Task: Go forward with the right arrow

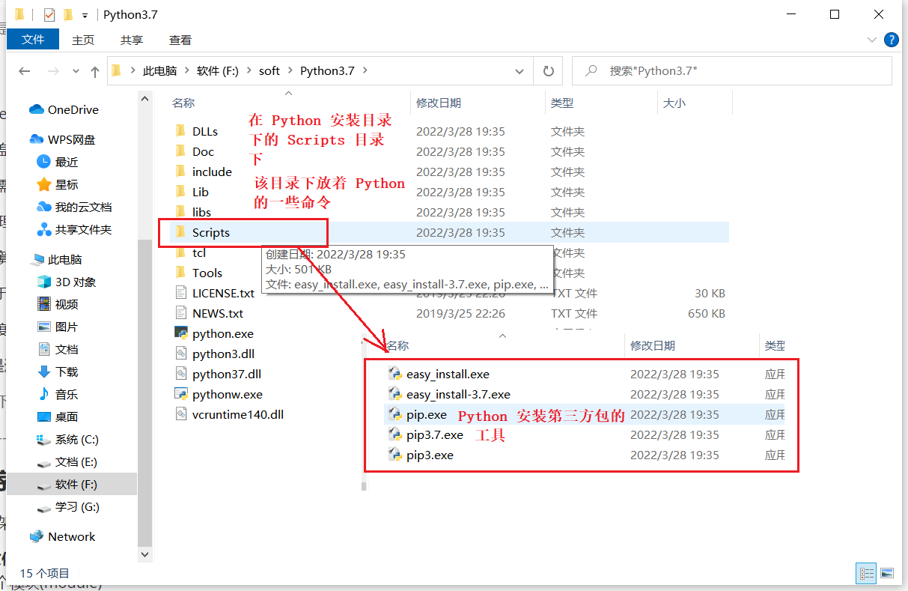Action: click(x=52, y=71)
